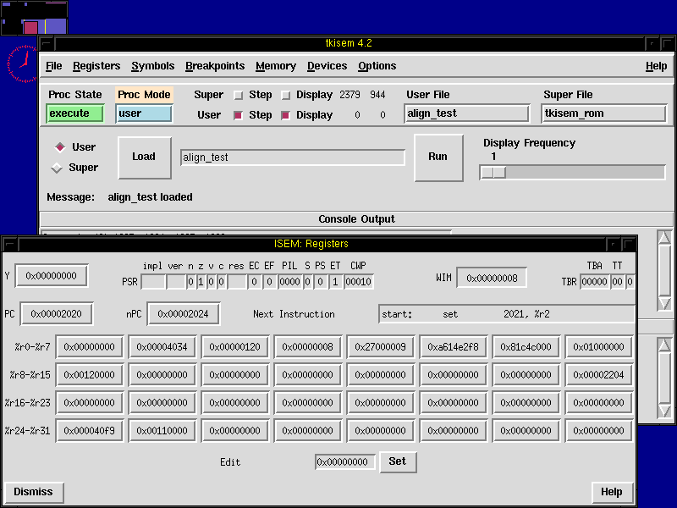This screenshot has width=677, height=508.
Task: Open the Symbols menu
Action: (153, 66)
